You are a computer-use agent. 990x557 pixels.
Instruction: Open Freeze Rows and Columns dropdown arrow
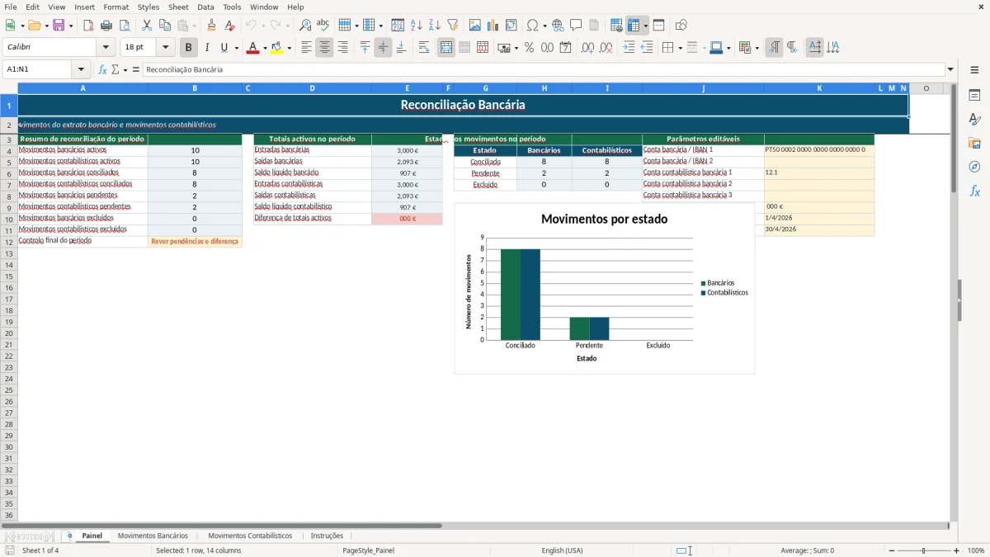click(645, 26)
